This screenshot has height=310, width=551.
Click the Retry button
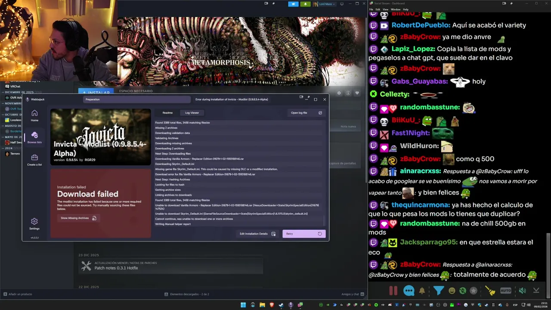[x=304, y=234]
